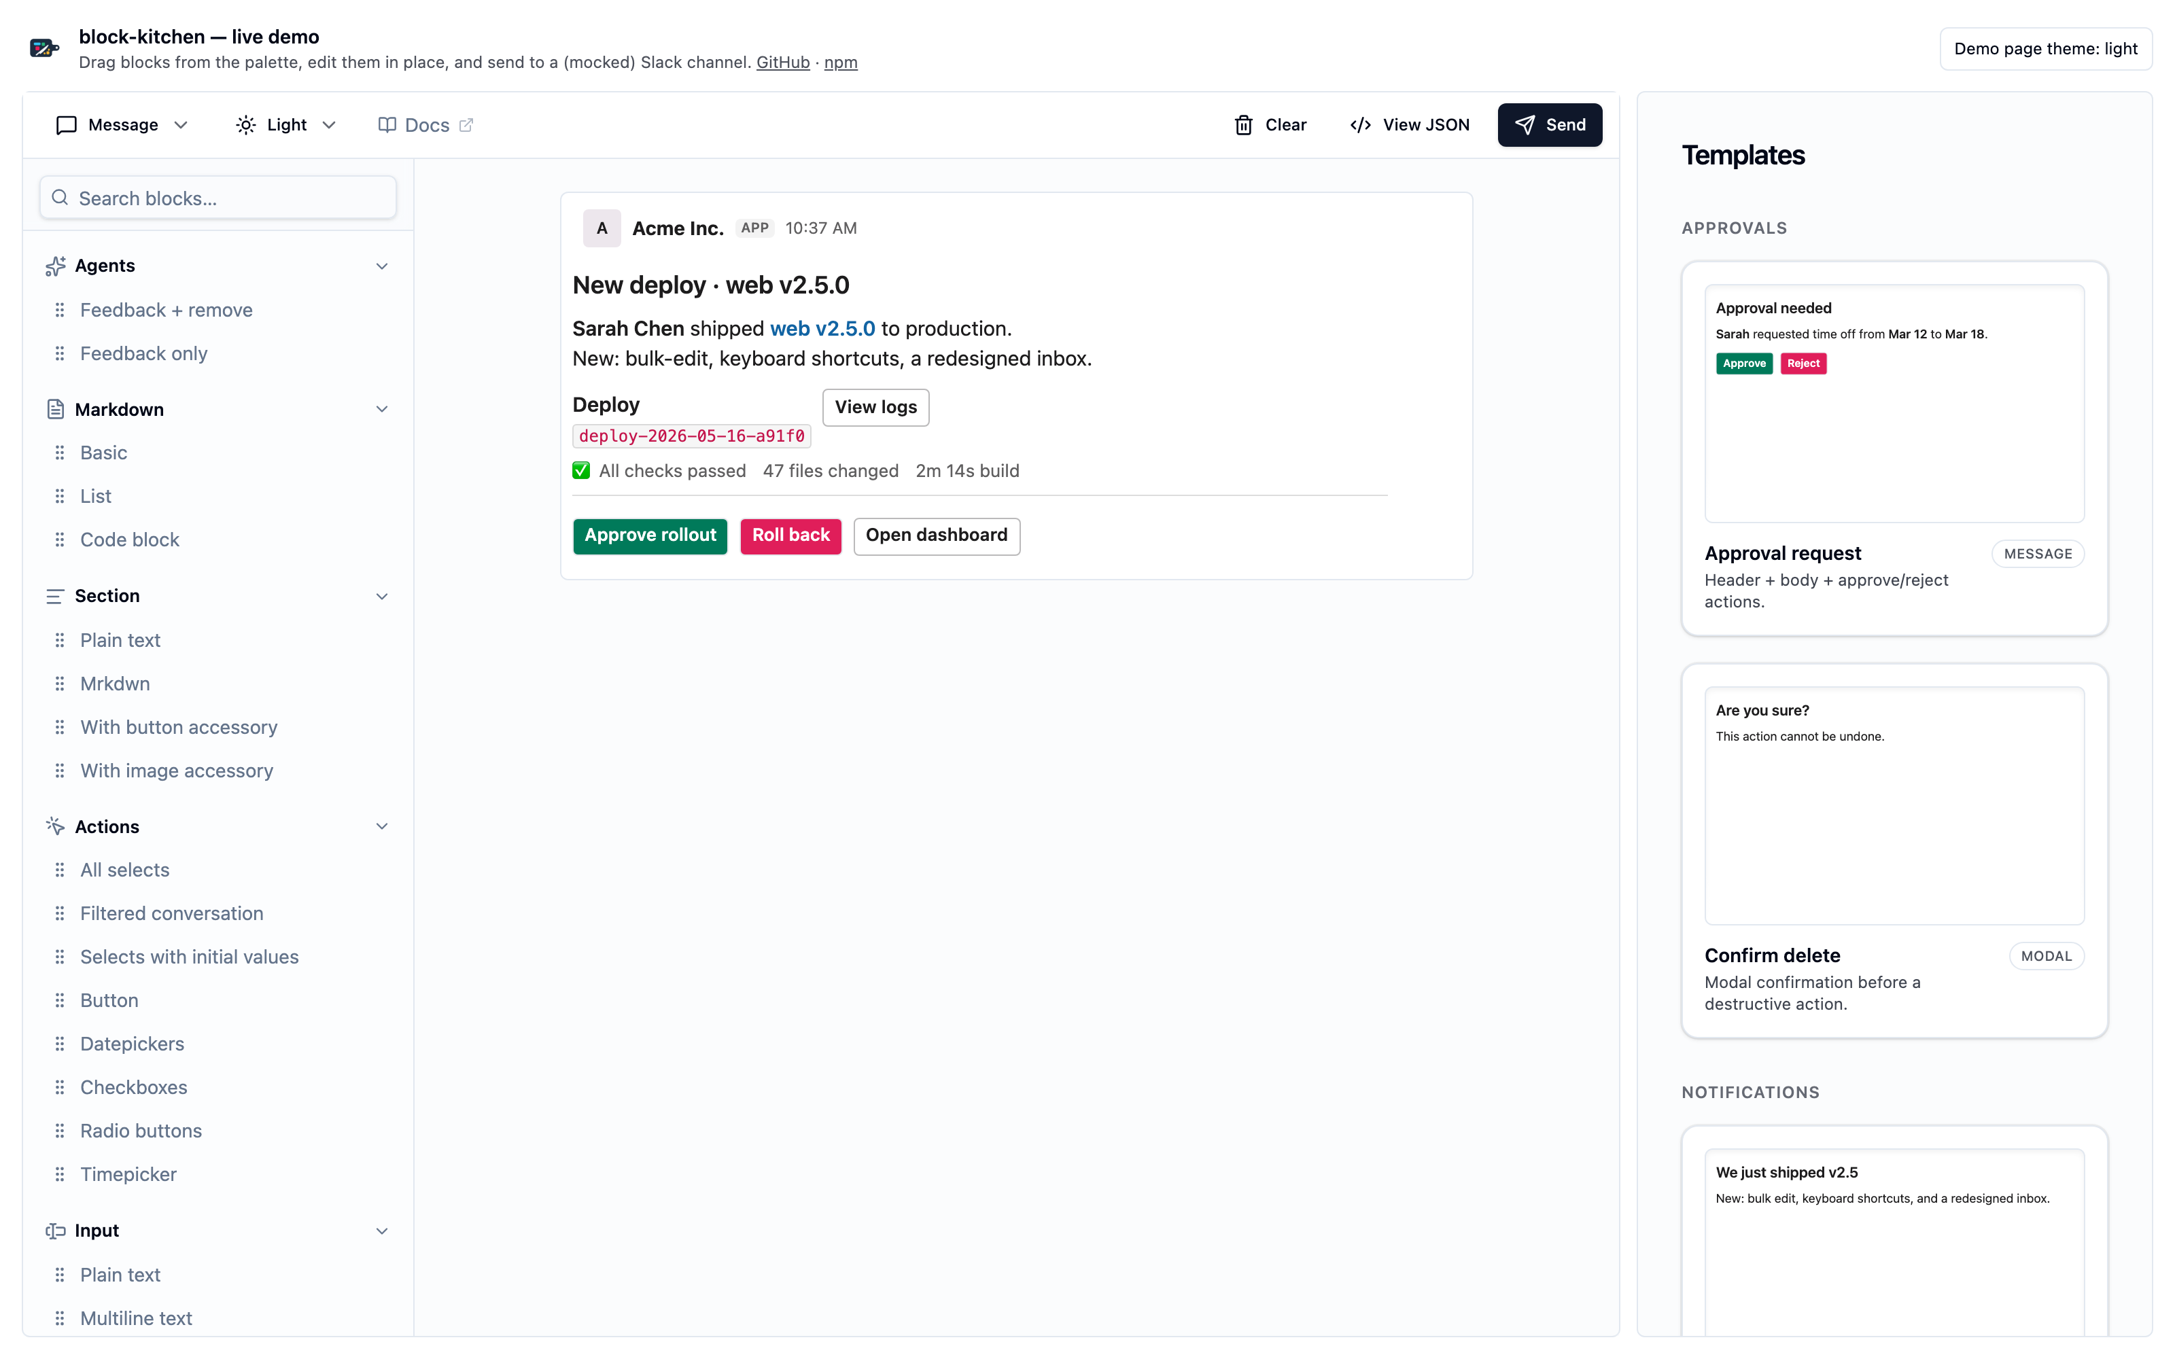Viewport: 2175px width, 1359px height.
Task: Click the MODAL badge on Confirm delete
Action: 2046,956
